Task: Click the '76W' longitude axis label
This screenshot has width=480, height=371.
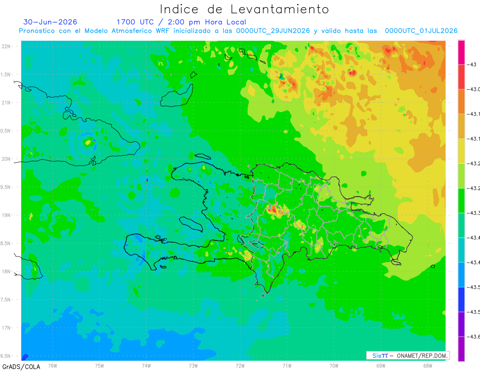Action: click(x=52, y=365)
